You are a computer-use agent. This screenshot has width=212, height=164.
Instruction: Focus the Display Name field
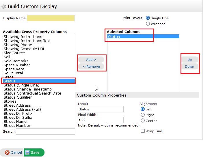pyautogui.click(x=51, y=18)
